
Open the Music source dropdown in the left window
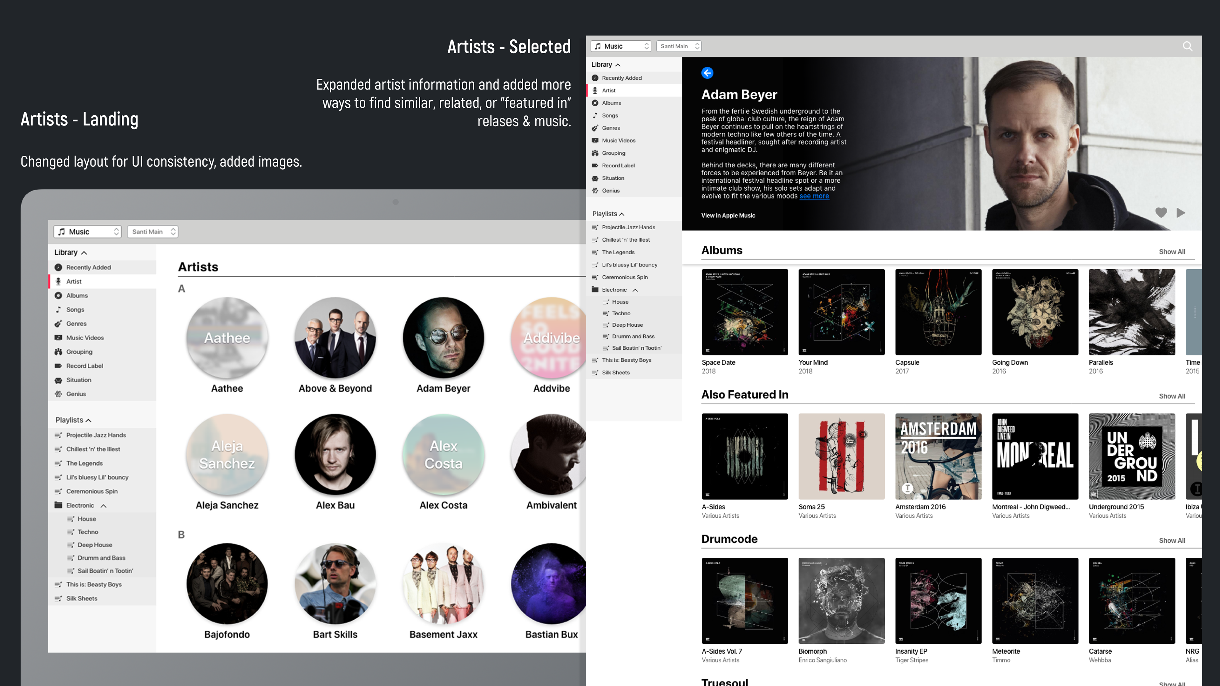click(88, 232)
